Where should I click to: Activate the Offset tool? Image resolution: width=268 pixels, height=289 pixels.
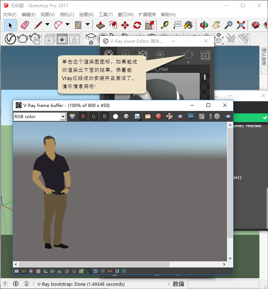tap(113, 25)
